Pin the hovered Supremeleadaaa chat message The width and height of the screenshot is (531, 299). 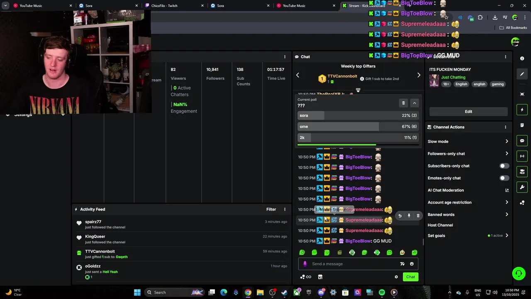[x=409, y=216]
